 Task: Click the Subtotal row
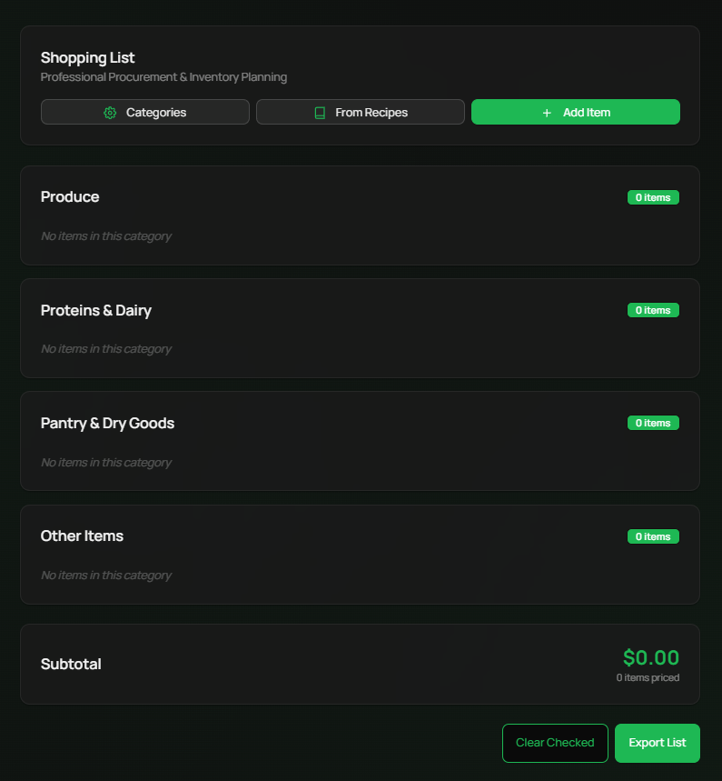(x=71, y=664)
